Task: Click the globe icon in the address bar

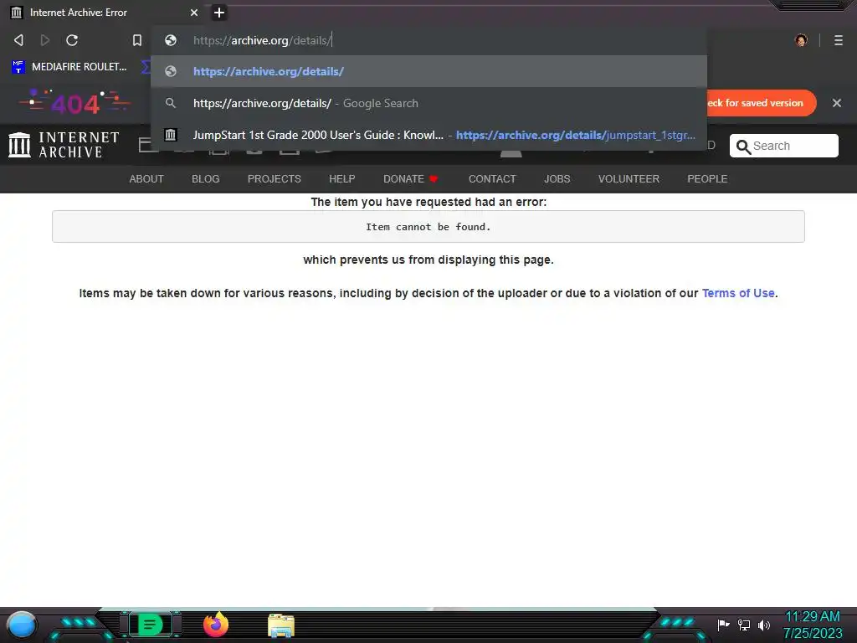Action: [x=171, y=40]
